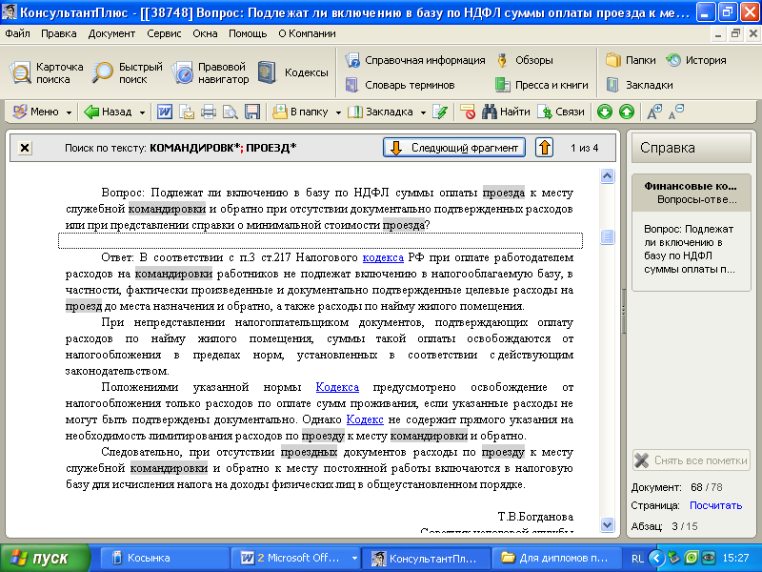762x572 pixels.
Task: Launch Правовой навигатор
Action: (210, 73)
